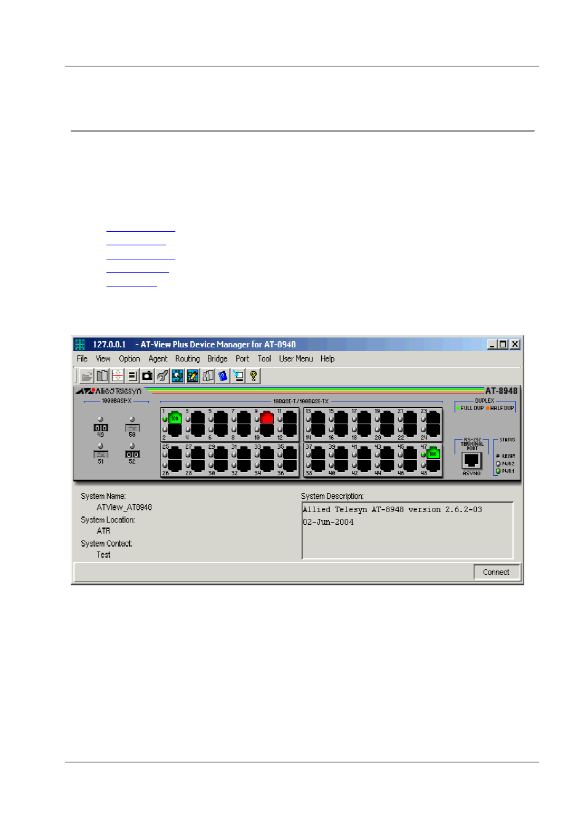587x830 pixels.
Task: Select gigabit port 50
Action: click(132, 427)
